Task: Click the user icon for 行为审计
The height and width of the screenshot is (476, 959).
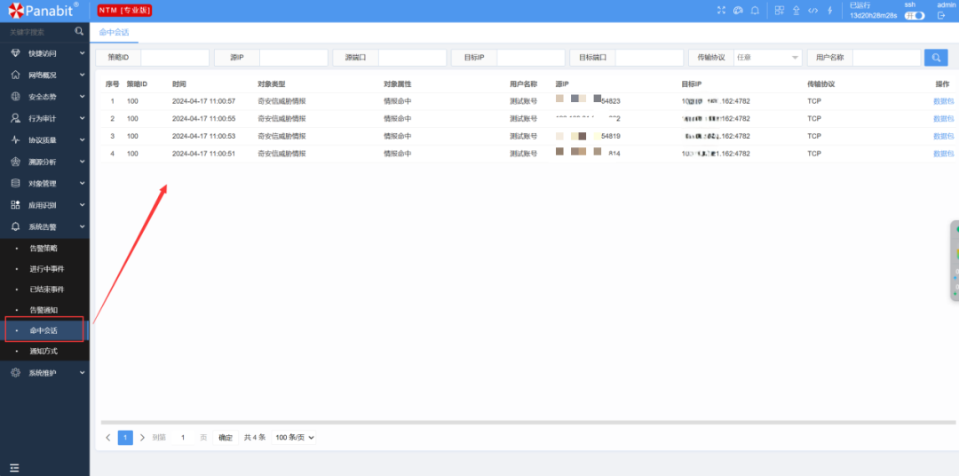Action: point(16,118)
